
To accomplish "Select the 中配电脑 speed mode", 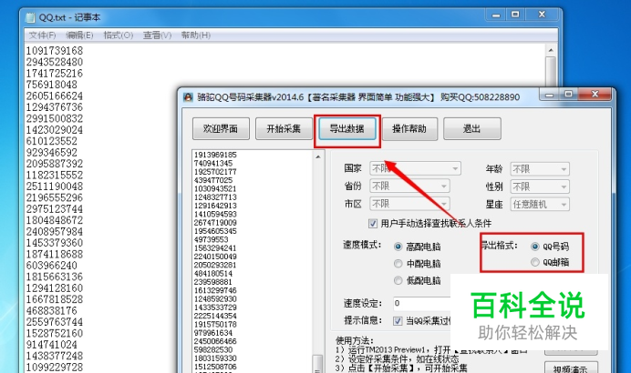I will coord(398,264).
